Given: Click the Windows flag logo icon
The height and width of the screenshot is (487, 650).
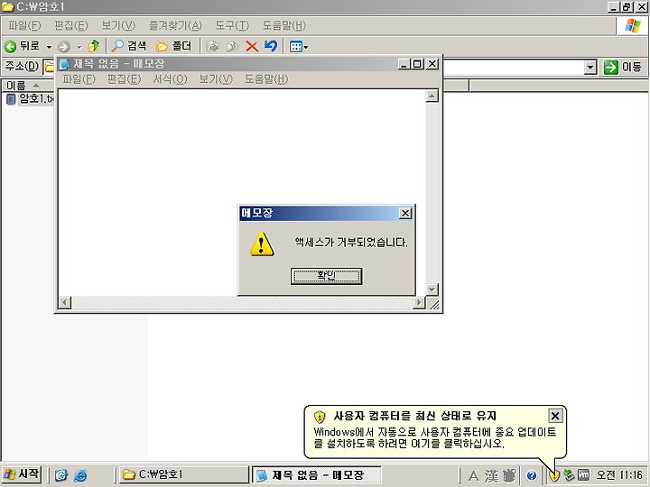Looking at the screenshot, I should [633, 26].
